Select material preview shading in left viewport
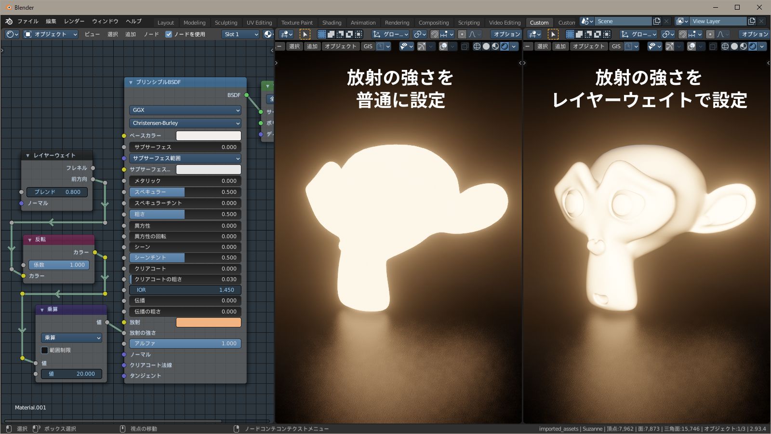Screen dimensions: 771x434 tap(495, 46)
